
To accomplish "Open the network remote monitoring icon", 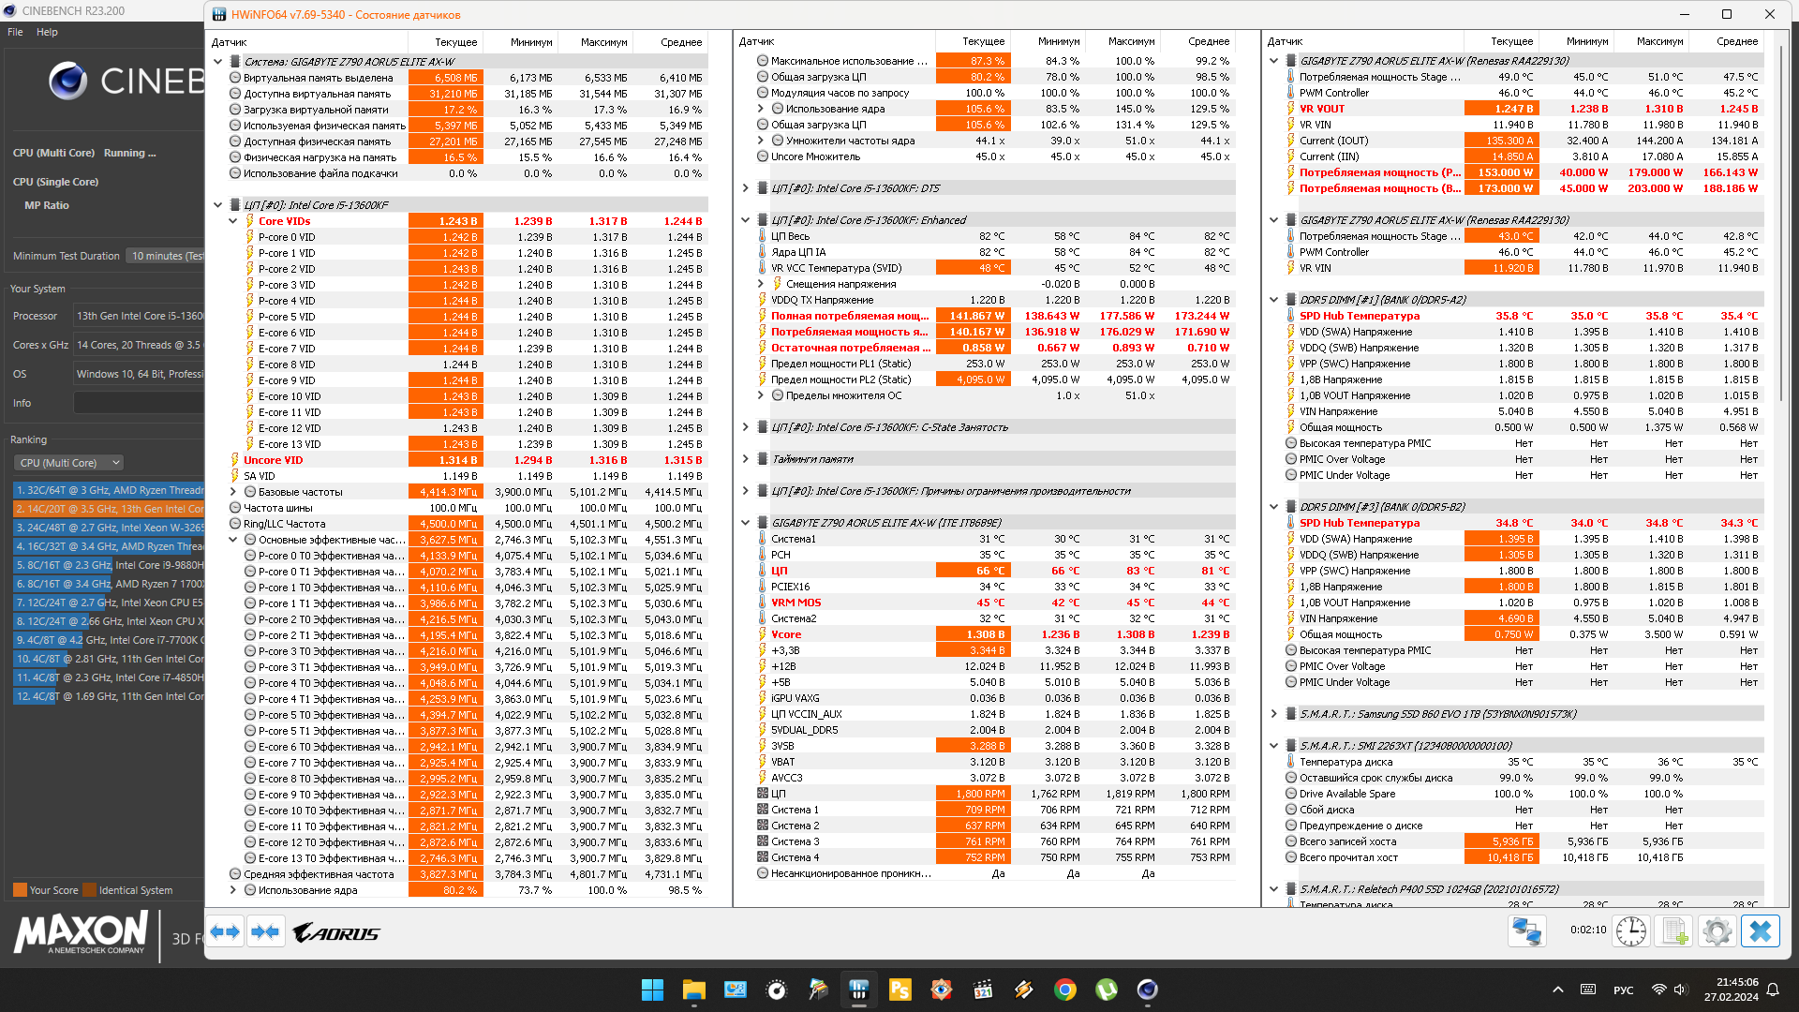I will [1526, 931].
